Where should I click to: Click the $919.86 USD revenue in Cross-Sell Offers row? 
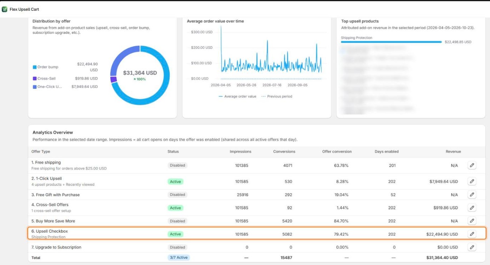(x=446, y=208)
